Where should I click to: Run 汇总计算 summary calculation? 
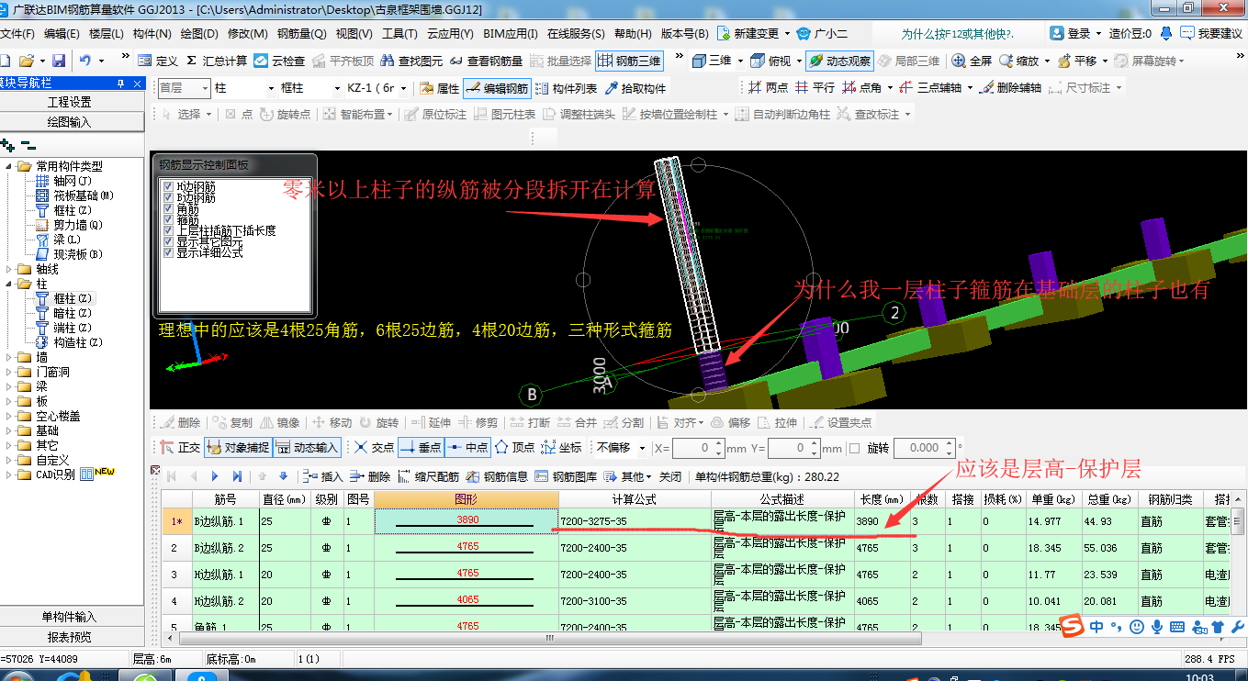click(216, 61)
